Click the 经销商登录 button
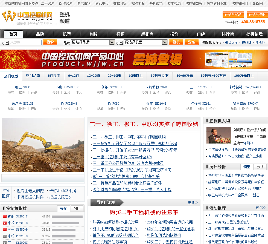This screenshot has height=244, width=268. click(233, 15)
